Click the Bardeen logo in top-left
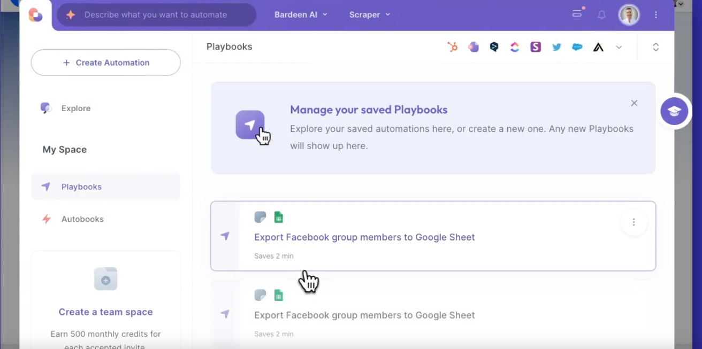The height and width of the screenshot is (349, 702). (36, 15)
